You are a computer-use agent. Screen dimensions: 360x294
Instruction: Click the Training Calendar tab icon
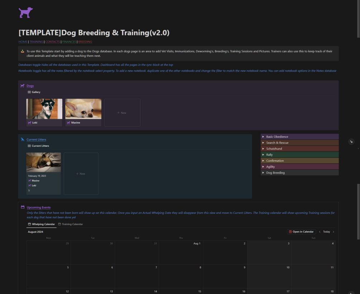tap(59, 224)
